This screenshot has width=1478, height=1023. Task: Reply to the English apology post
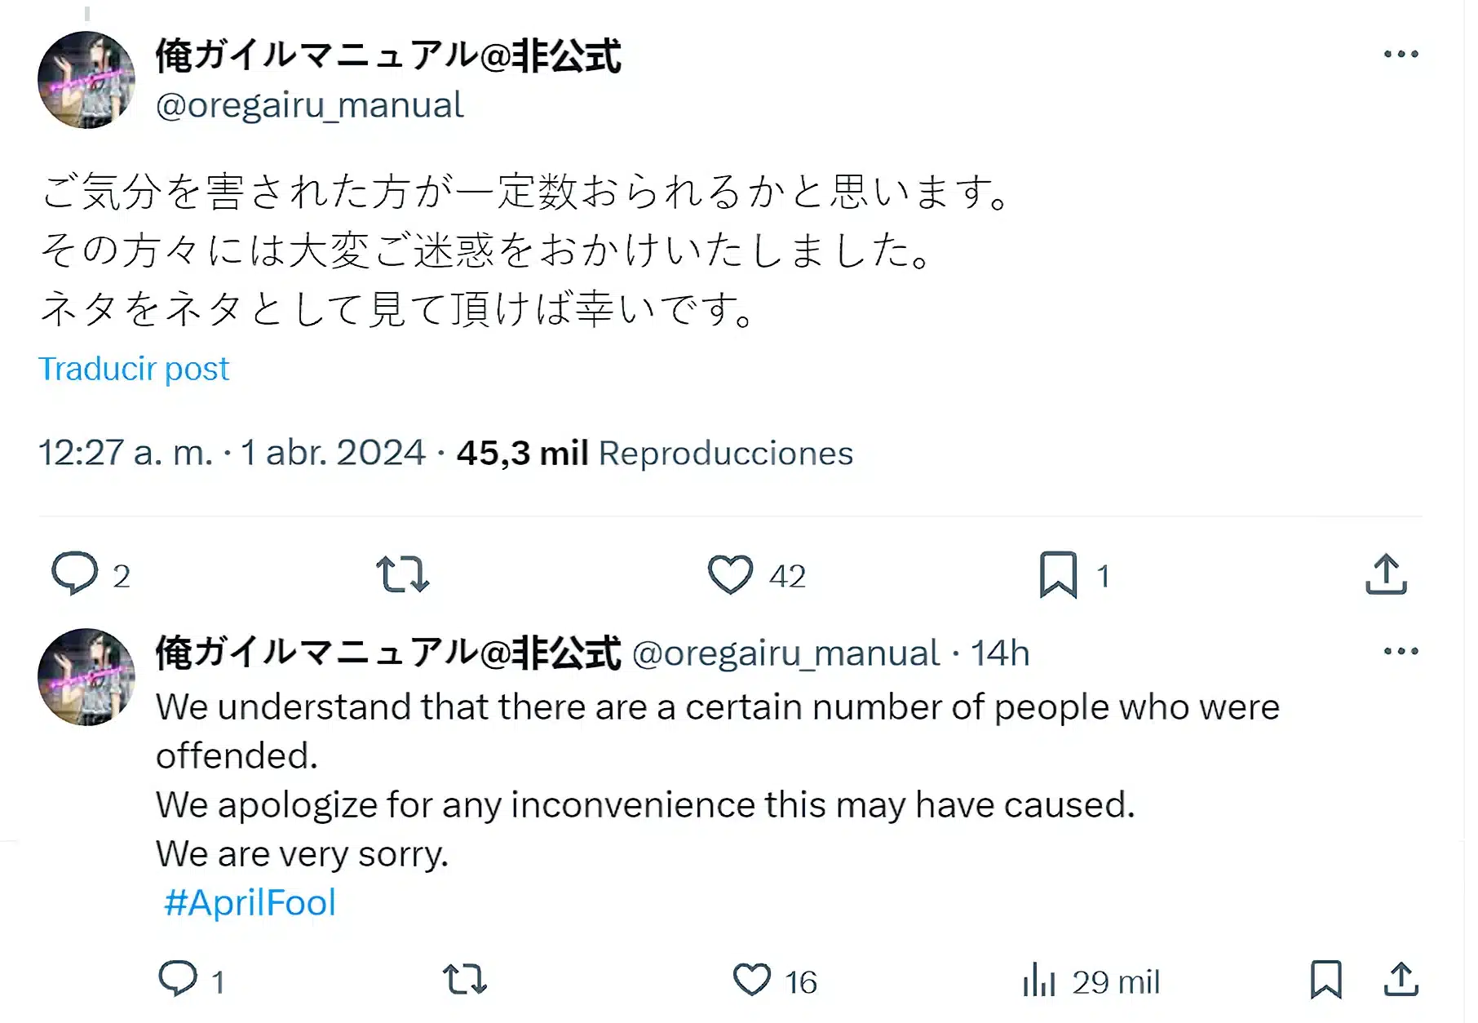click(x=178, y=979)
